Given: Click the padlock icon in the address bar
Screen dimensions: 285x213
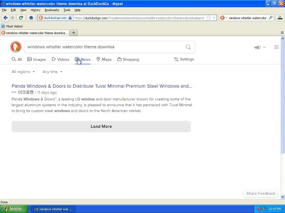Looking at the screenshot, I should pyautogui.click(x=70, y=18).
